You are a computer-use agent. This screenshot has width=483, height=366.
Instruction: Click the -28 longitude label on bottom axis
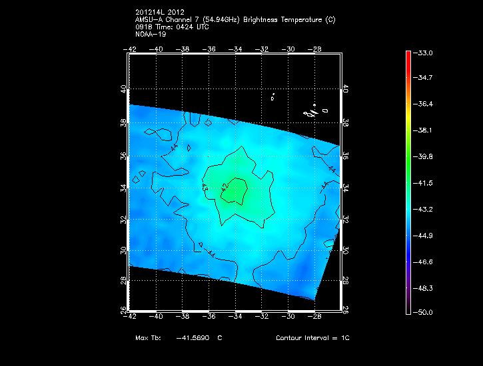315,316
